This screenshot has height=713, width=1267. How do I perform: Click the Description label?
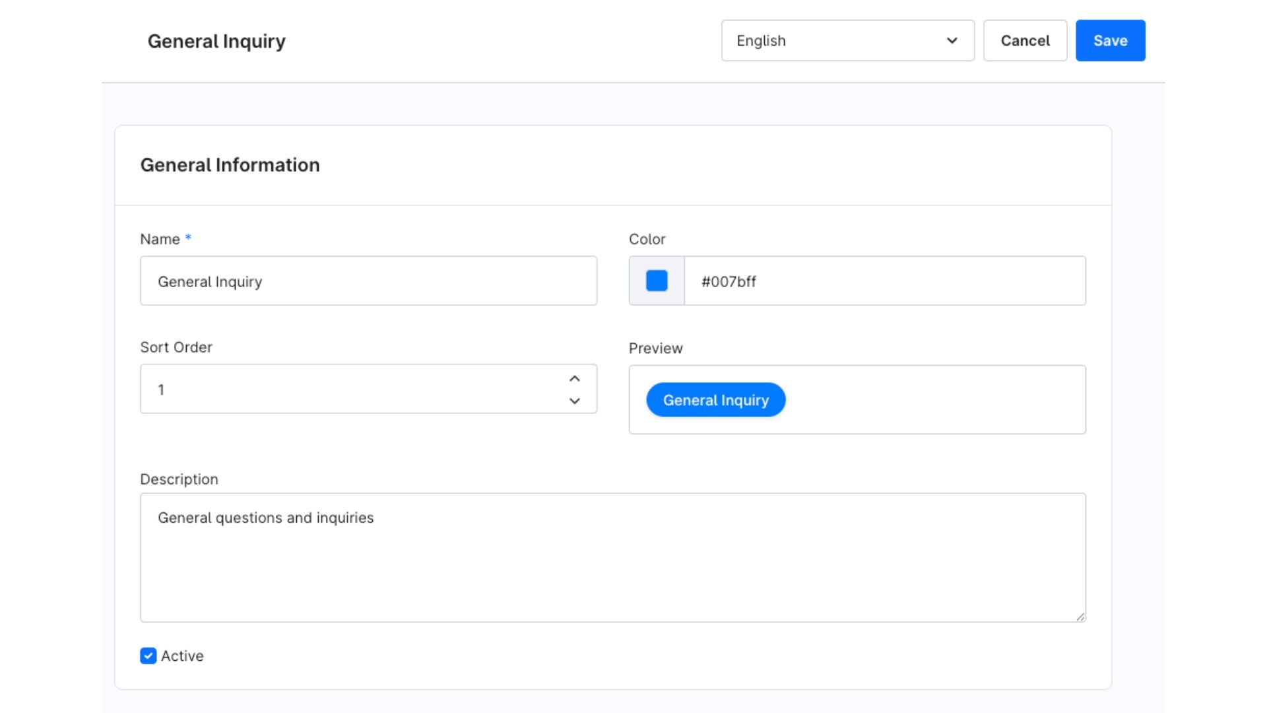pyautogui.click(x=179, y=480)
